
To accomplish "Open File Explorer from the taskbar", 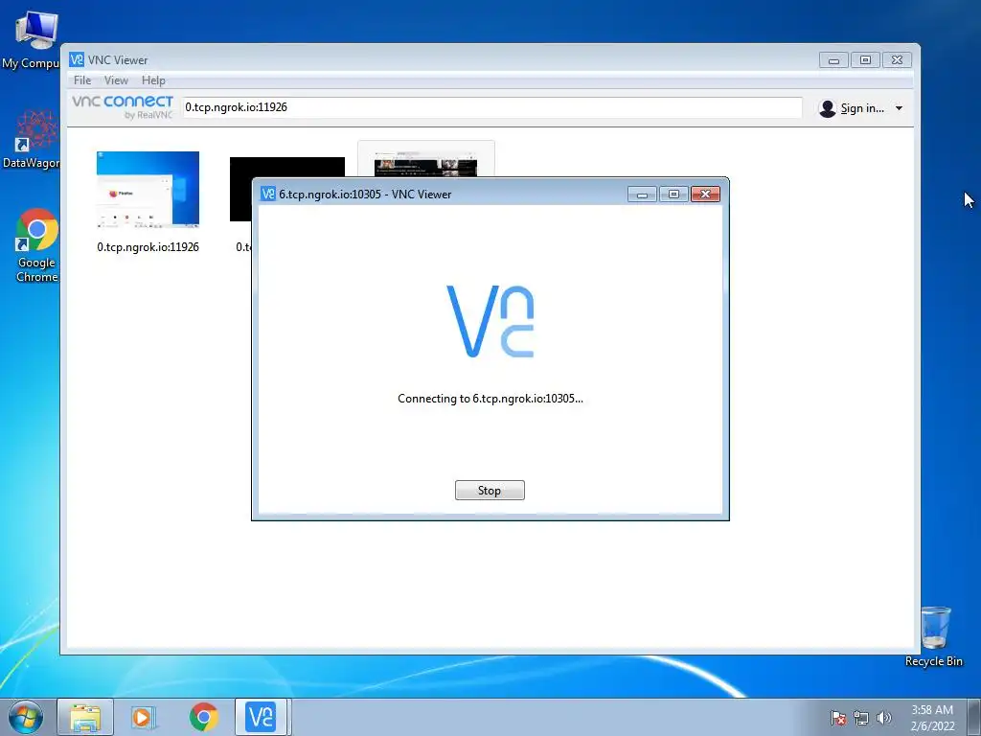I will coord(85,717).
